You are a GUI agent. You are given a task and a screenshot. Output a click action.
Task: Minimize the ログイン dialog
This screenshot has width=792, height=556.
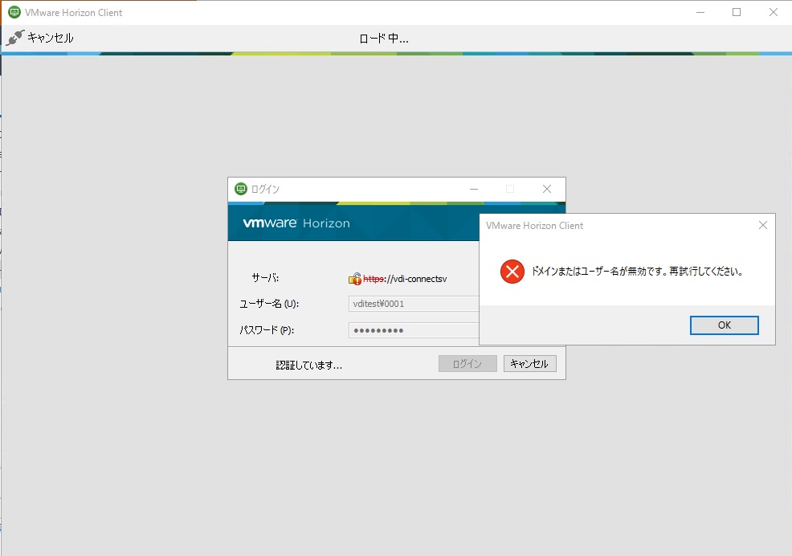(474, 189)
